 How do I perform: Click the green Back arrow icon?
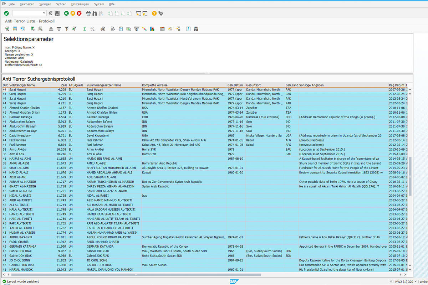coord(66,13)
